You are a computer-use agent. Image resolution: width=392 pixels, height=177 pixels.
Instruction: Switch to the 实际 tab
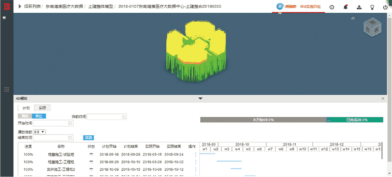[42, 108]
